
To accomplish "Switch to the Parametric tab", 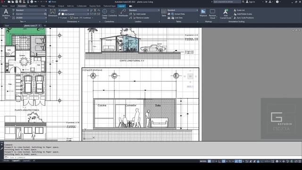I will (33, 6).
